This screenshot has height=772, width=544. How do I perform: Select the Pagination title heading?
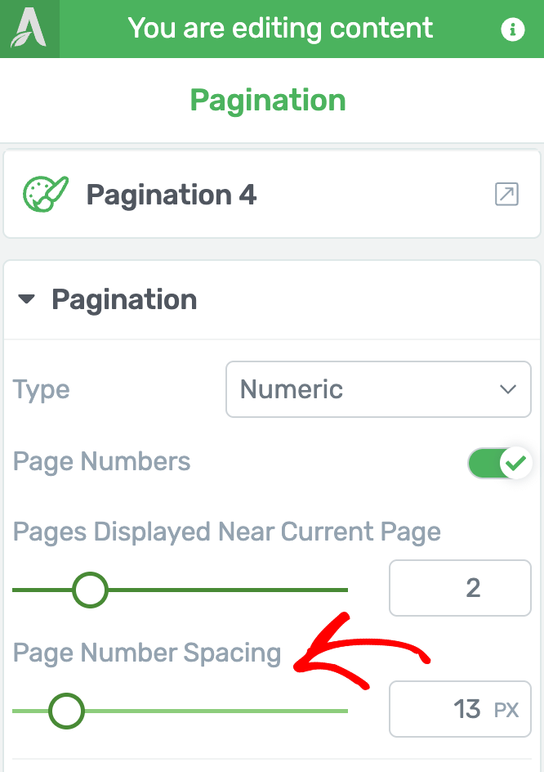pos(268,101)
